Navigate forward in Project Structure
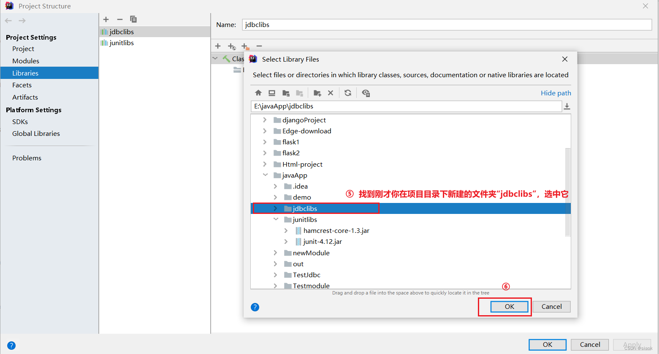This screenshot has width=659, height=354. pos(22,21)
